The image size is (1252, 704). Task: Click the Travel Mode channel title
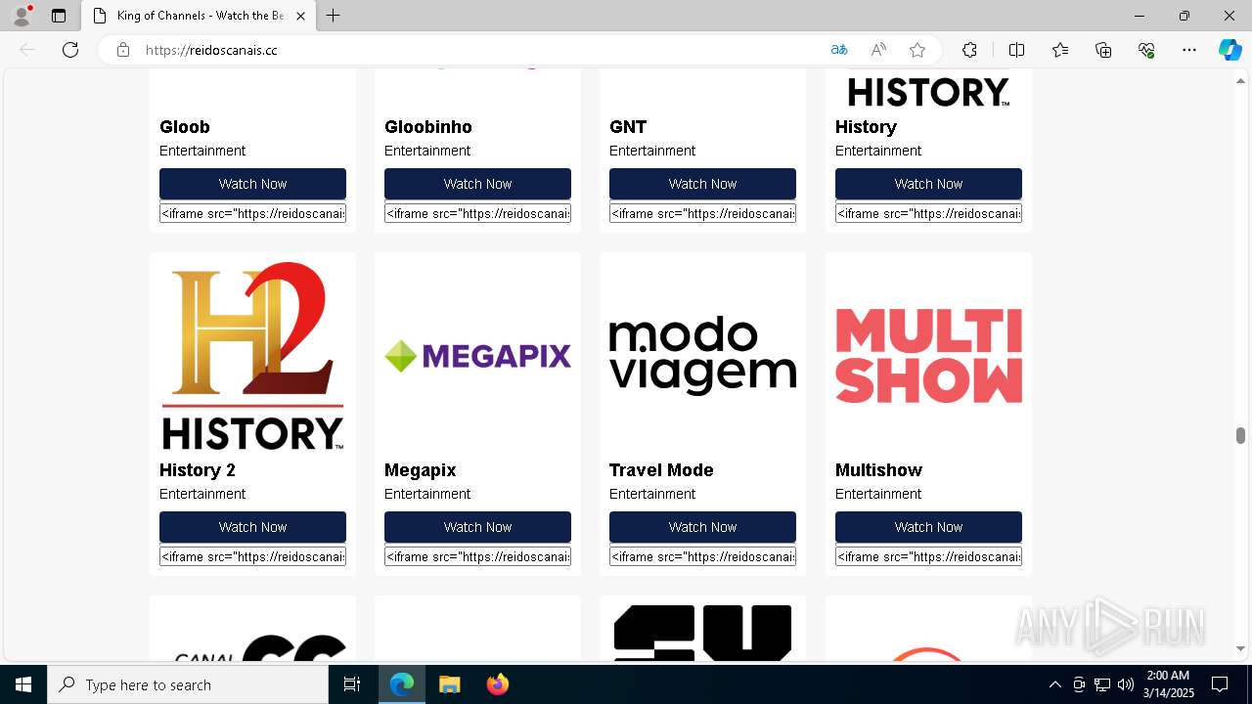[661, 470]
